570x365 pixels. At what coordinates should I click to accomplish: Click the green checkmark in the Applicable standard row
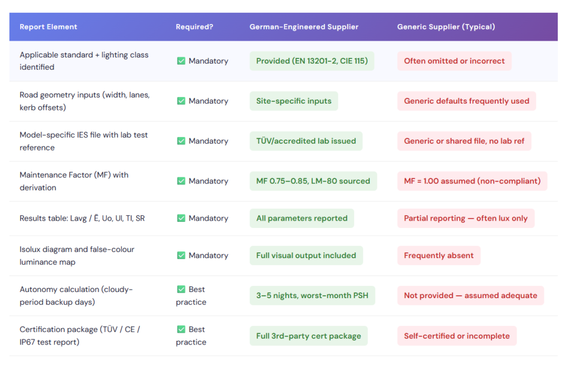point(181,61)
